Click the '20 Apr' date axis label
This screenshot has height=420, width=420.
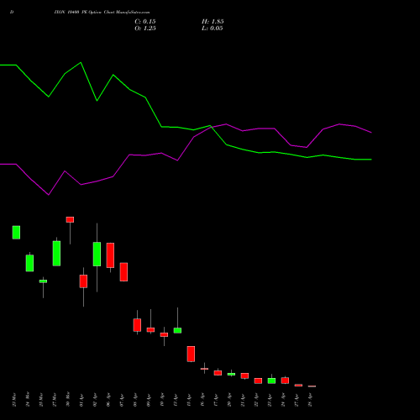pyautogui.click(x=229, y=400)
